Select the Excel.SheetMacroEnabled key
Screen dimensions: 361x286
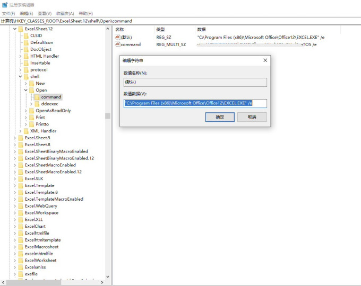coord(50,165)
